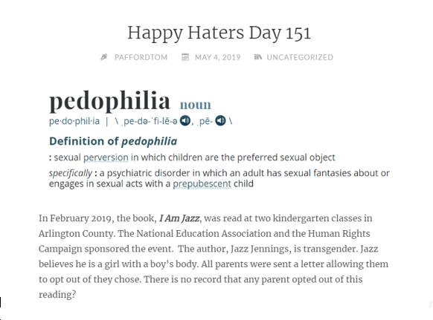The image size is (433, 320).
Task: Click the large 'pedophilia' headword
Action: point(109,101)
